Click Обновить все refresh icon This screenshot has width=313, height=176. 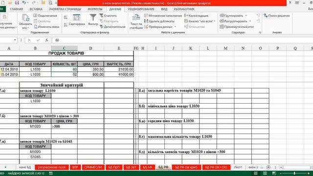tap(26, 18)
